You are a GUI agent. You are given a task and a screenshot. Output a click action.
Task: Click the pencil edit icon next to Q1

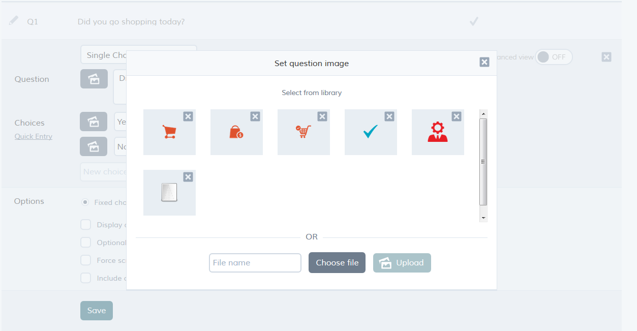(14, 20)
